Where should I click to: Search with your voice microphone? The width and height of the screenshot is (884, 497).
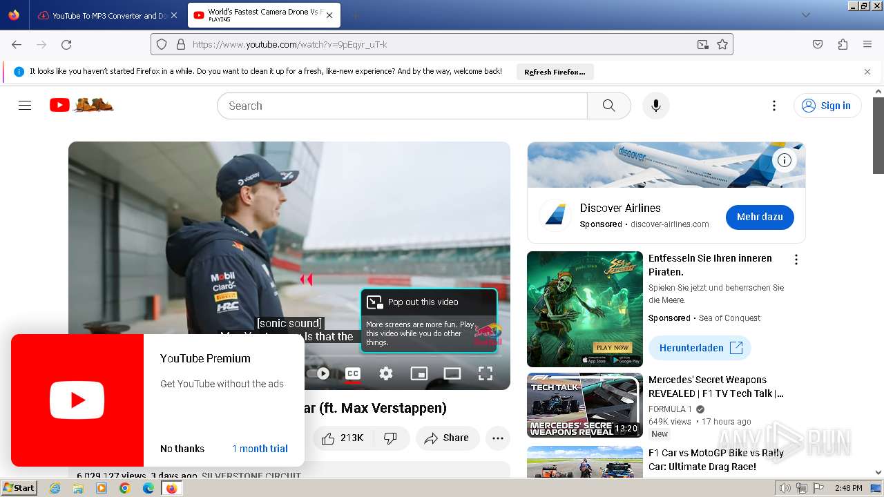coord(656,106)
